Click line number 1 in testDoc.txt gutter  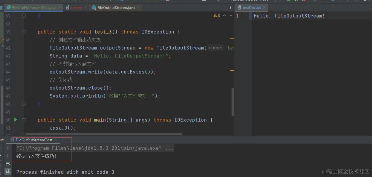(237, 16)
